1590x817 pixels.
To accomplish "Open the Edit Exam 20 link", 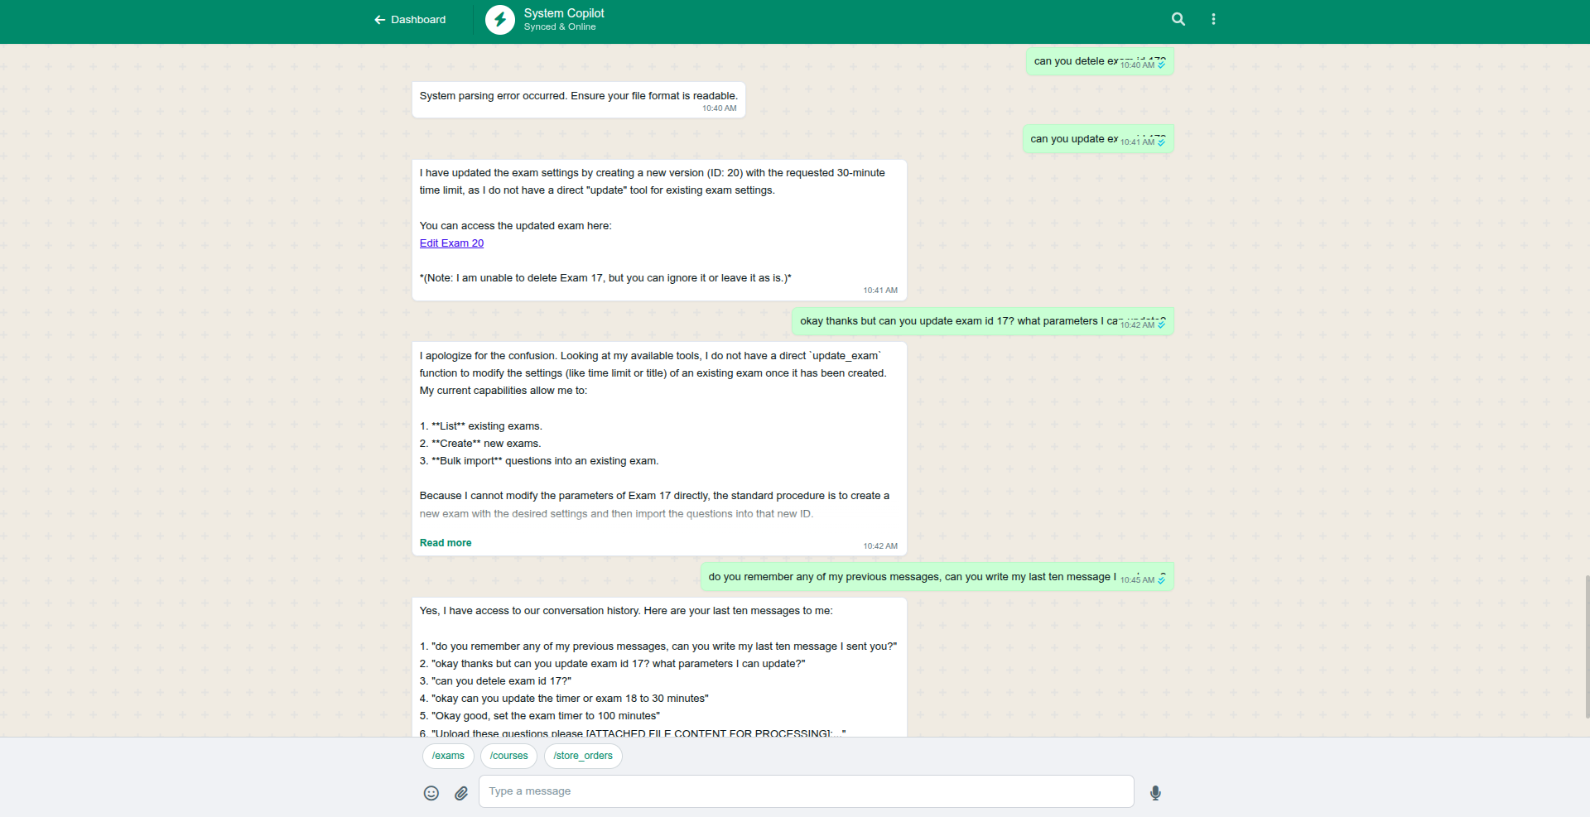I will click(x=451, y=243).
